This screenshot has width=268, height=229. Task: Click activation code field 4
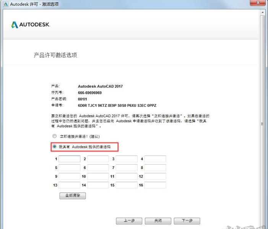tap(155, 159)
